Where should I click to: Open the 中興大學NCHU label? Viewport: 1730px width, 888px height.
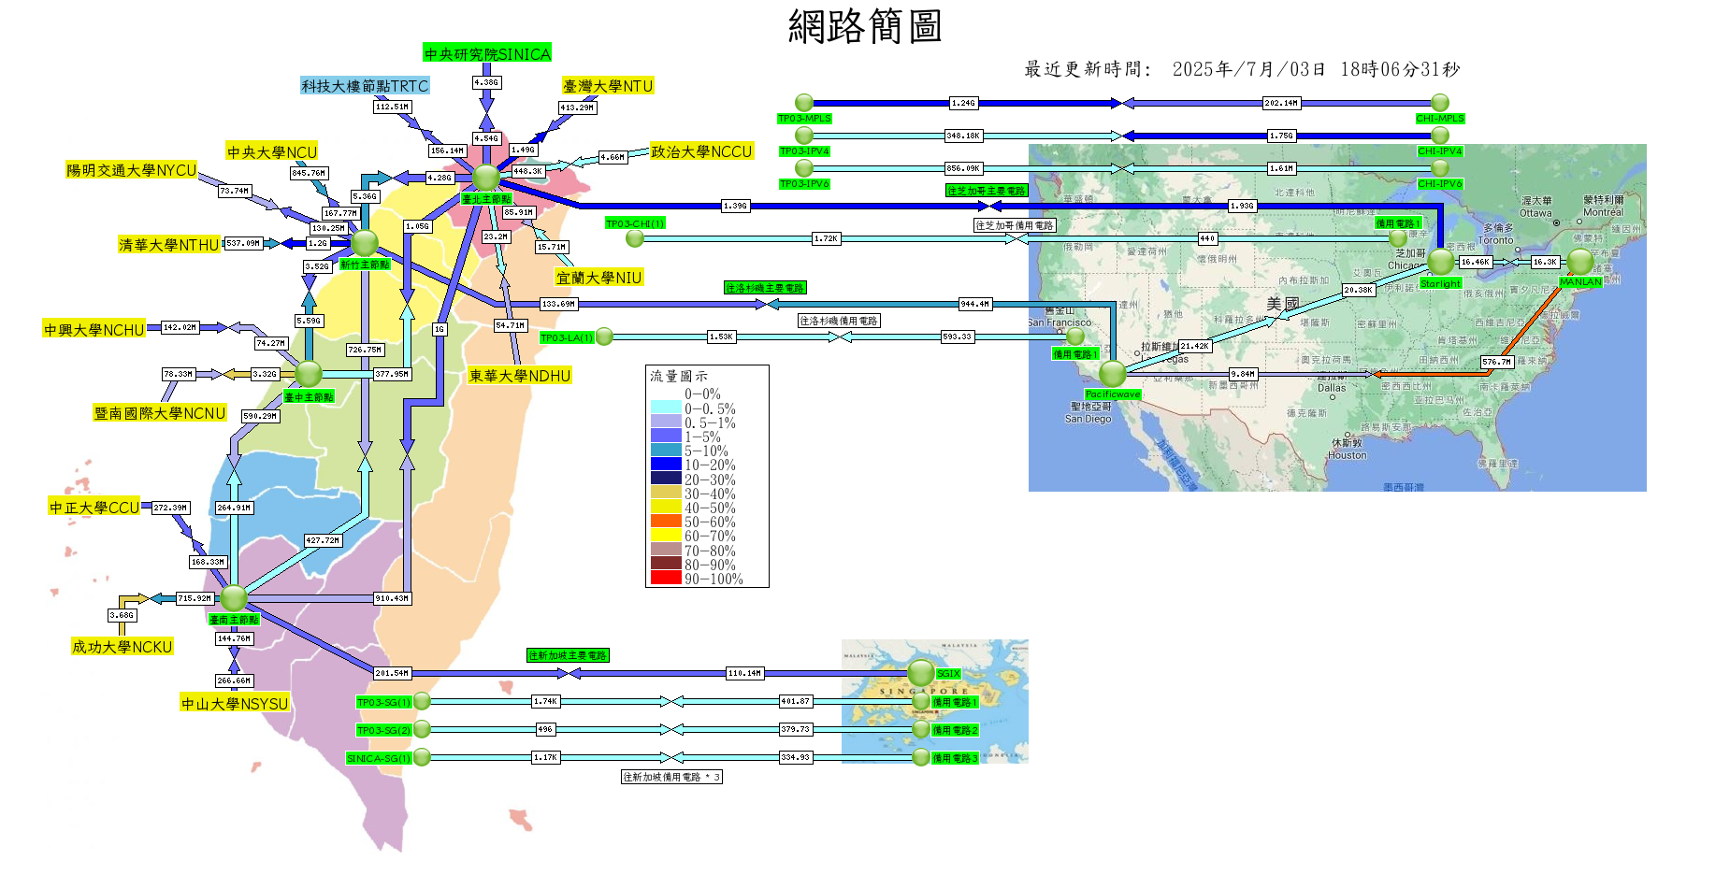(x=94, y=330)
